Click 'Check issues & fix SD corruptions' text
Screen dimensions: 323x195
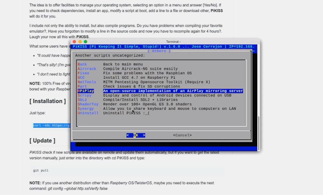point(142,87)
